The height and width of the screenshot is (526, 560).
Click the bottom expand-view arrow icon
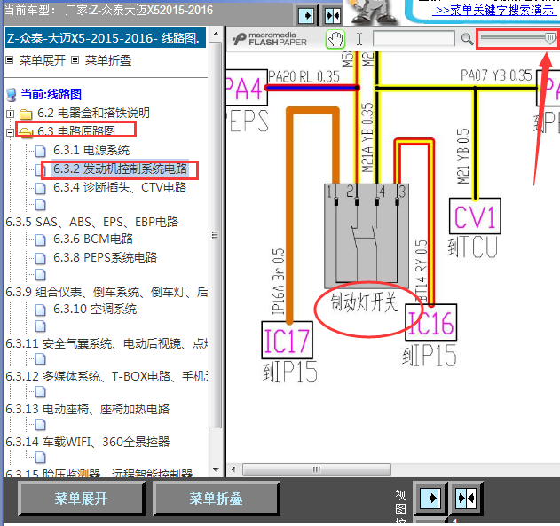(430, 498)
